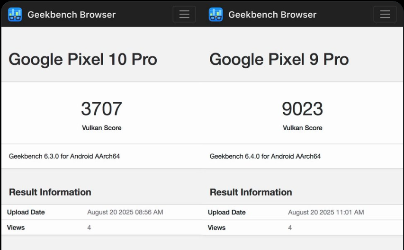The height and width of the screenshot is (250, 404).
Task: Click the Pixel 10 Pro Result Information header
Action: (x=50, y=192)
